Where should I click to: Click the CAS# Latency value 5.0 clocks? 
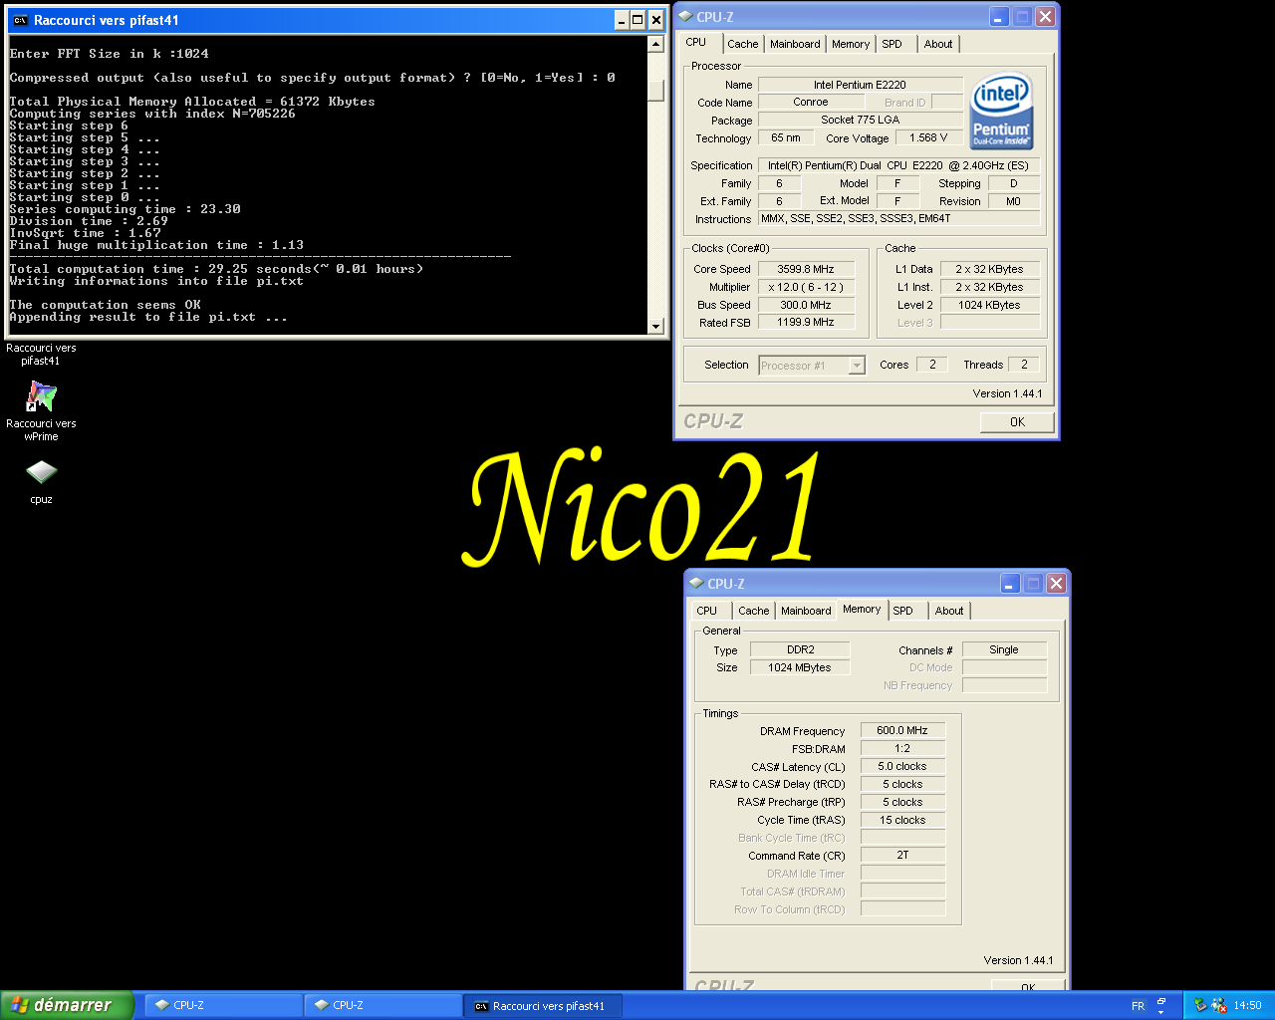pyautogui.click(x=902, y=766)
